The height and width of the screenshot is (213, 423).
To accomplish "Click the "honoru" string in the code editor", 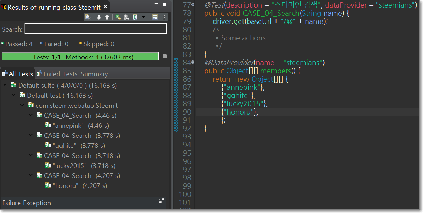I will (x=239, y=112).
